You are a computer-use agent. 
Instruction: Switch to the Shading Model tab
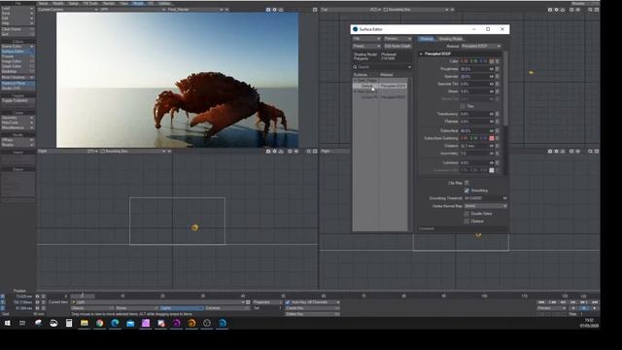[x=451, y=39]
